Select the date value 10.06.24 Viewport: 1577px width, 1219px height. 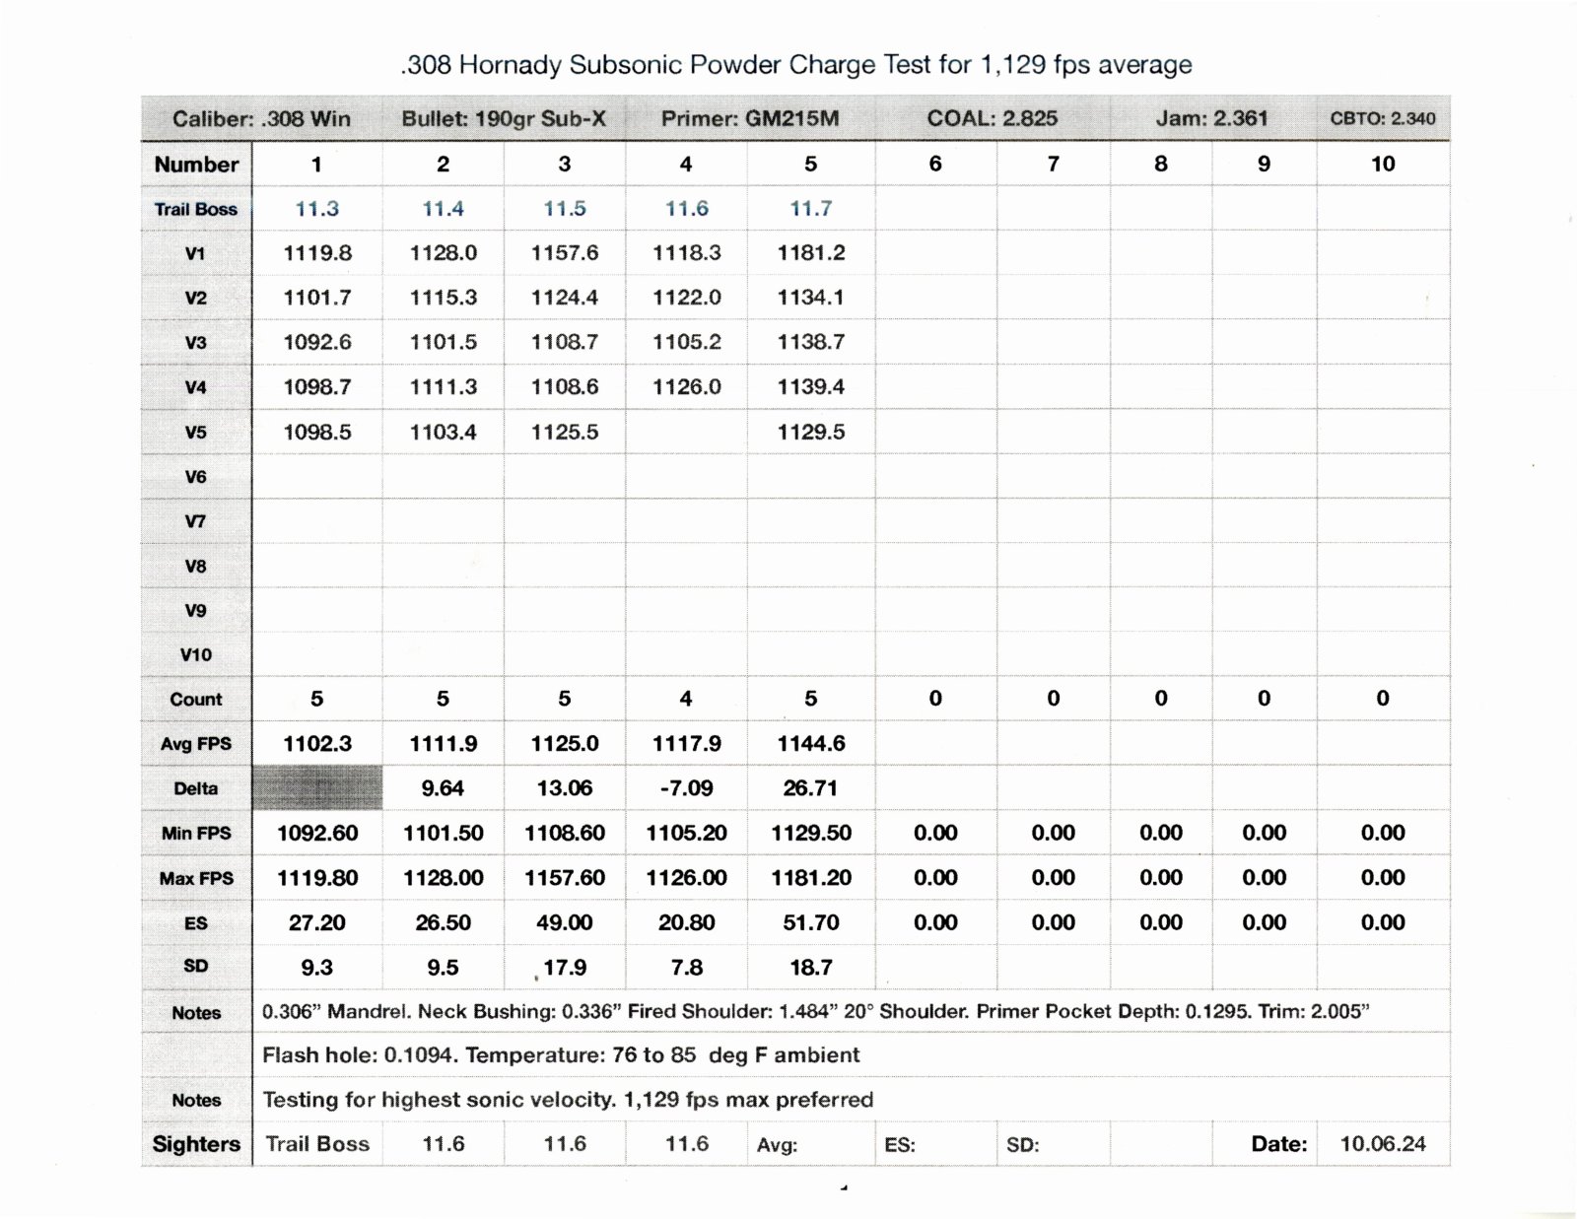1383,1144
